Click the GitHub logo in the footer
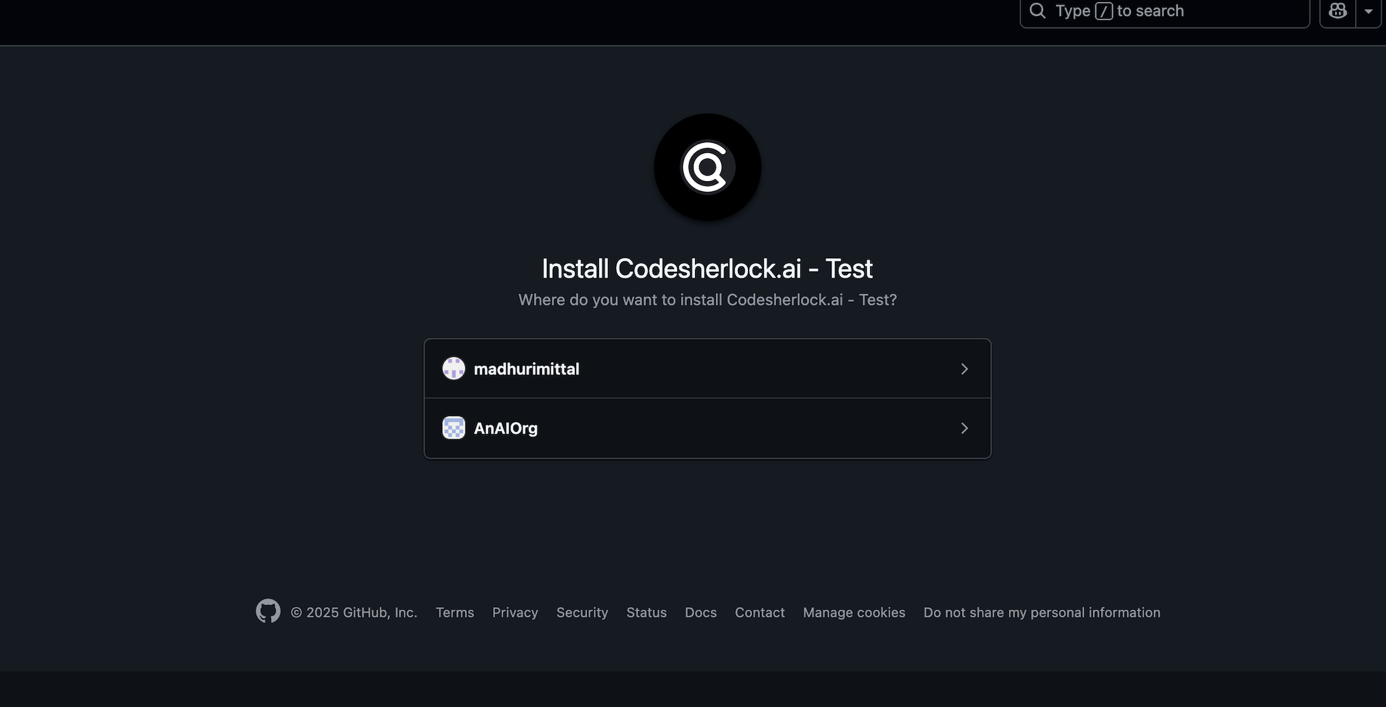 click(267, 610)
